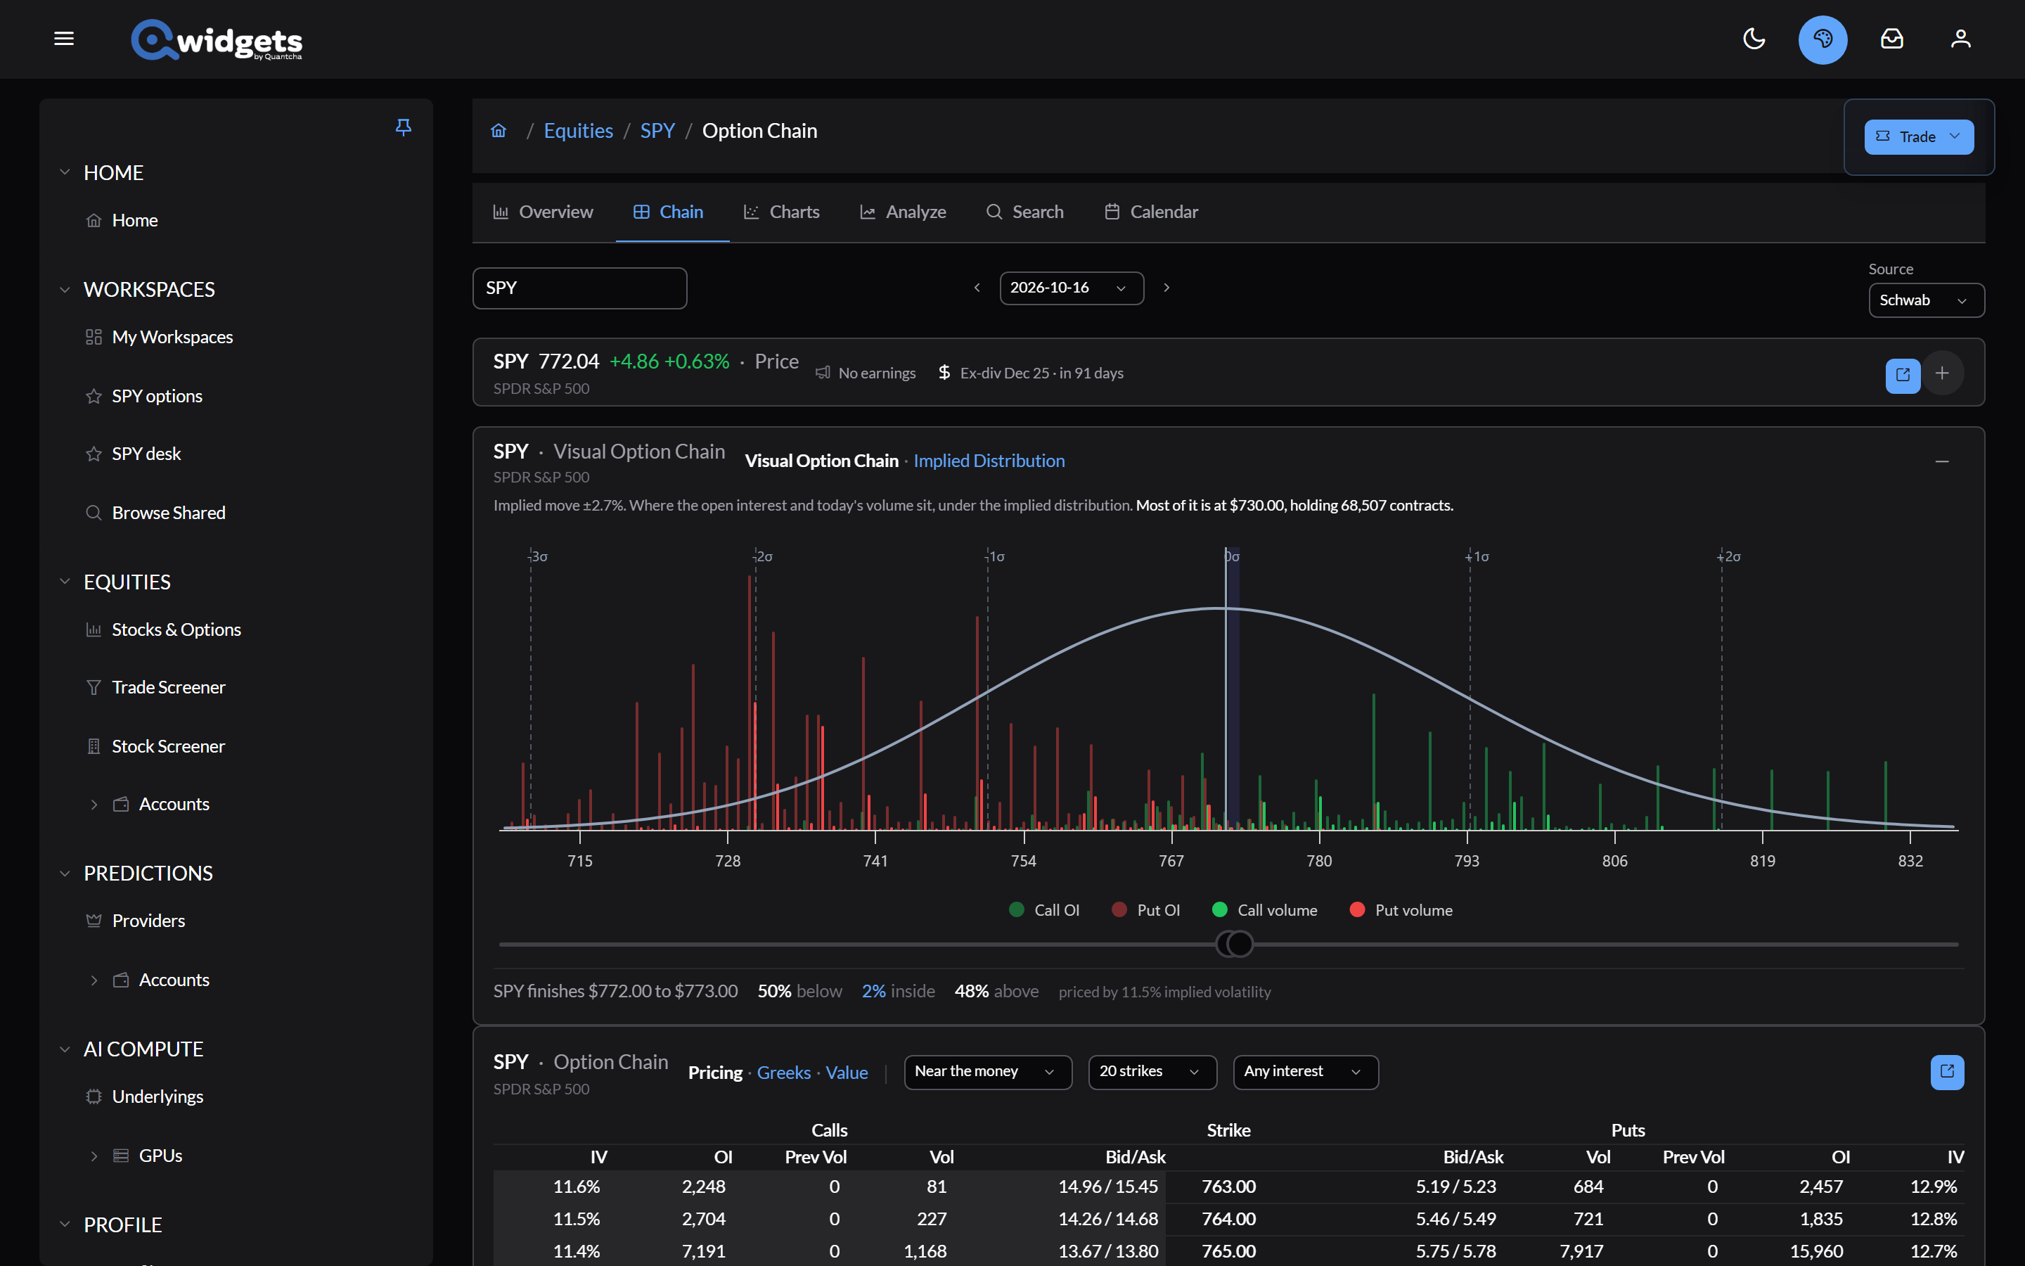2025x1266 pixels.
Task: Open the theme palette button
Action: pyautogui.click(x=1822, y=39)
